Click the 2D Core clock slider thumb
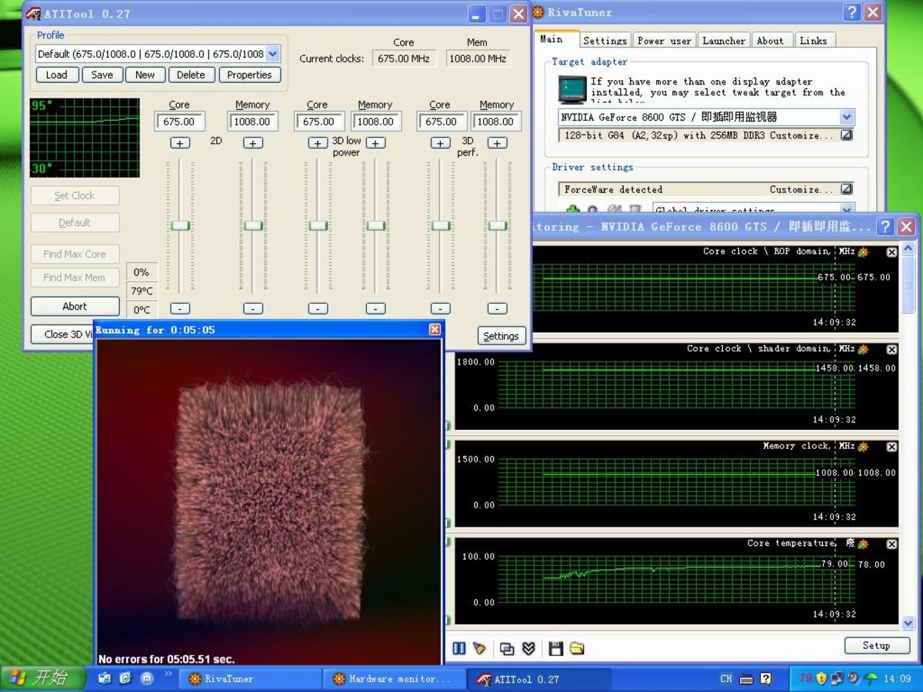 click(x=180, y=225)
